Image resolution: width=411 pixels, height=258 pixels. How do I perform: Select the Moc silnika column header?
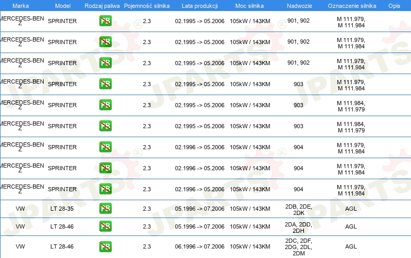click(x=250, y=5)
